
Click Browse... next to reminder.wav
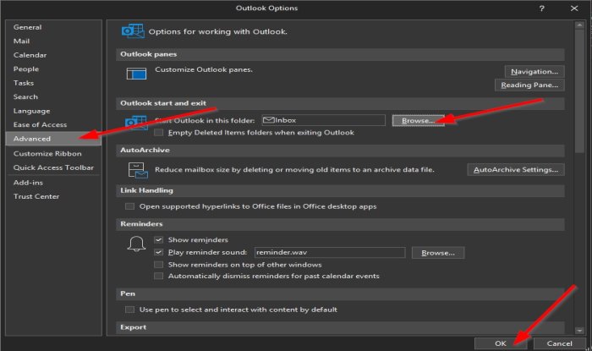pos(438,253)
